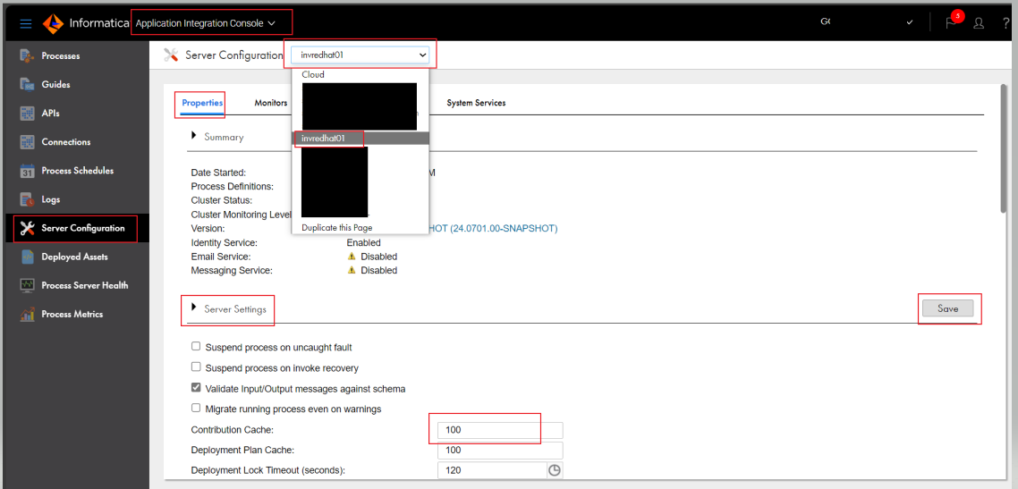Open the version SNAPSHOT link
Image resolution: width=1018 pixels, height=489 pixels.
pos(494,228)
